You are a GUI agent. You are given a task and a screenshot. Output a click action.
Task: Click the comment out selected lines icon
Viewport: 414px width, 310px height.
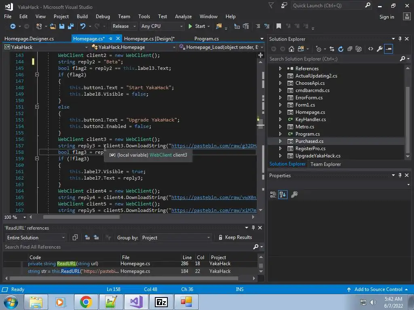[258, 26]
